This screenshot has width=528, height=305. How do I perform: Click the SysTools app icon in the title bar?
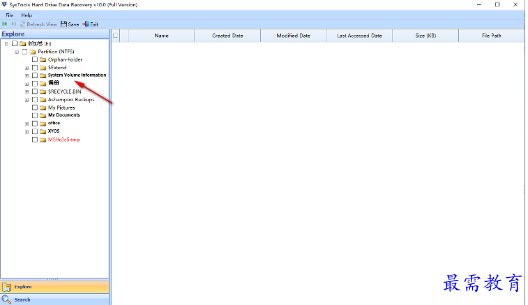[x=4, y=4]
